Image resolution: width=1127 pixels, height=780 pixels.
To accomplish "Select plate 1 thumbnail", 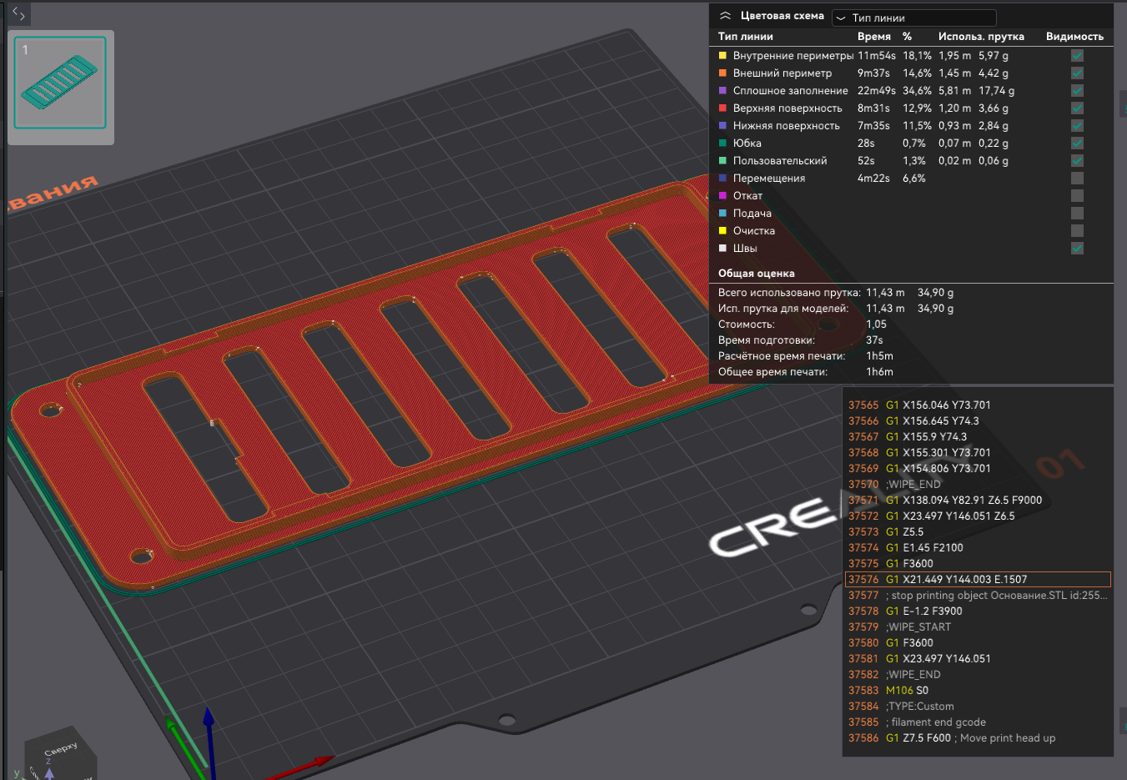I will [60, 83].
